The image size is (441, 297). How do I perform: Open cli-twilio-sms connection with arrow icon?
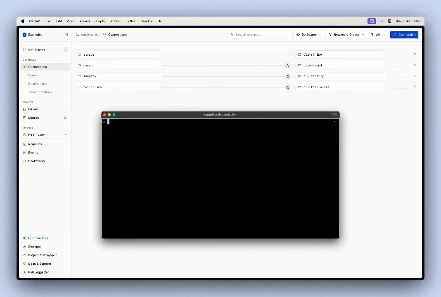[414, 87]
